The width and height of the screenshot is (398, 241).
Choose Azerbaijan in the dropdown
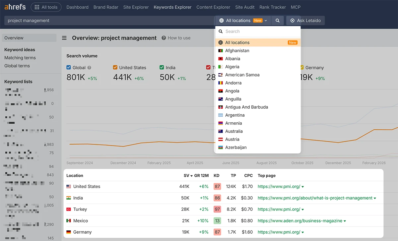pos(258,148)
